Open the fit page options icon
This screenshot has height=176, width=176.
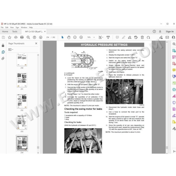tap(101, 37)
